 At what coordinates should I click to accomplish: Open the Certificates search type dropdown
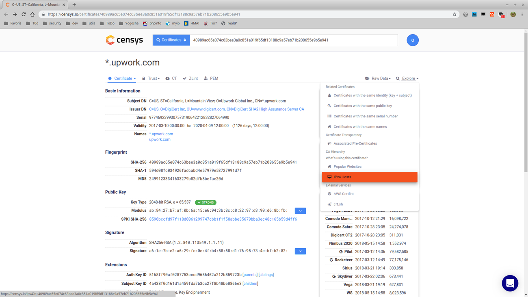coord(171,40)
